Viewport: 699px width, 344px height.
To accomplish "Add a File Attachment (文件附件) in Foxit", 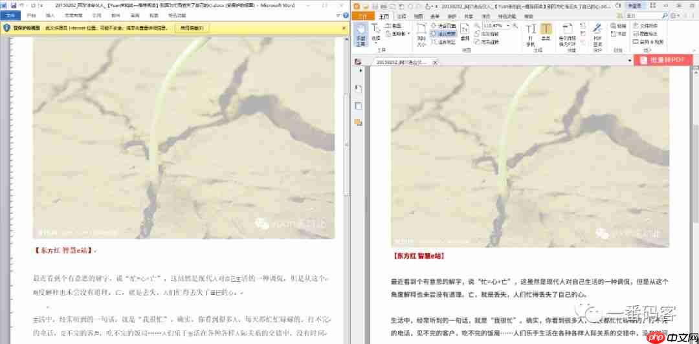I will (x=645, y=26).
